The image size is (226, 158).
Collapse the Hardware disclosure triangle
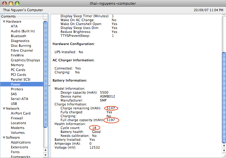4,22
